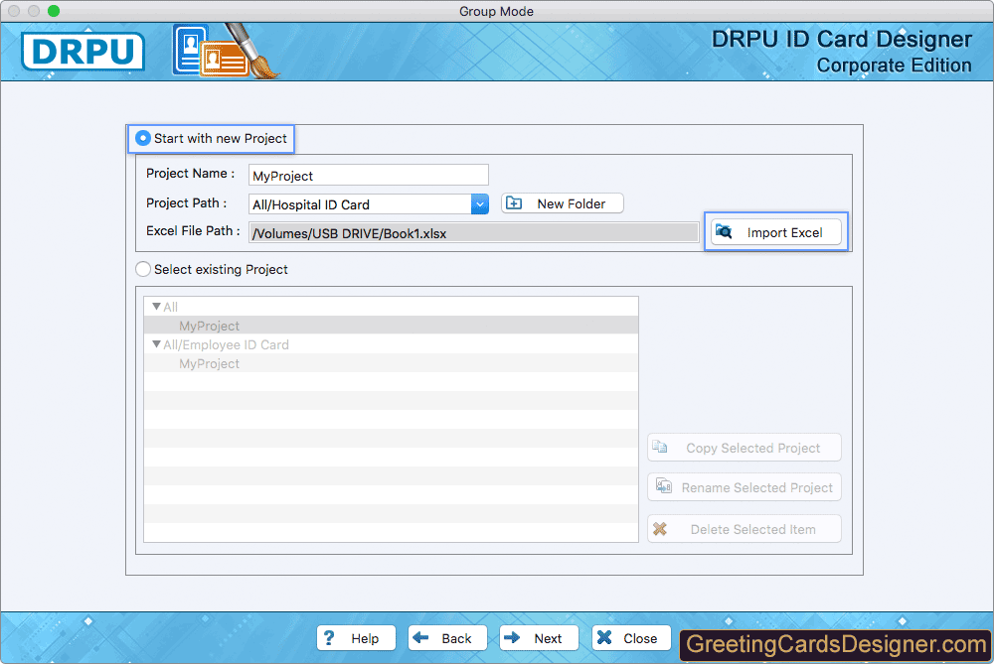
Task: Click the 'DRPU ID Card Designer' heading
Action: (x=841, y=40)
